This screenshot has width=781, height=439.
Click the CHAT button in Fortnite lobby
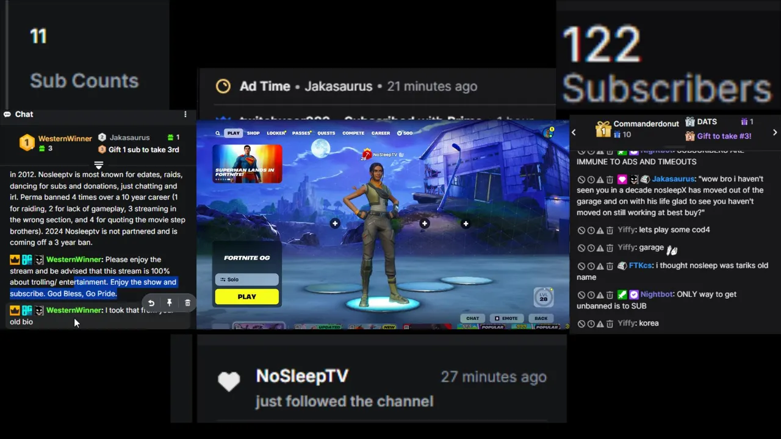pyautogui.click(x=473, y=318)
